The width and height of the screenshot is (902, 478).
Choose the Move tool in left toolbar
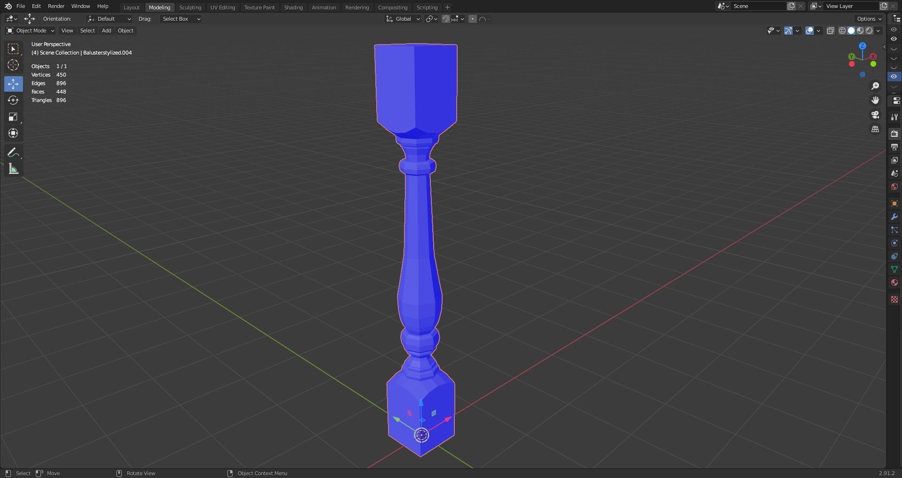(x=13, y=84)
